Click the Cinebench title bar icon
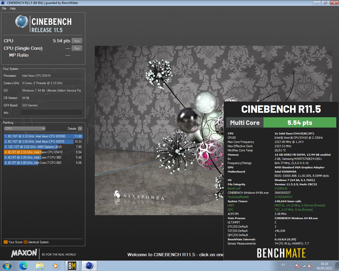The width and height of the screenshot is (339, 271). tap(3, 3)
